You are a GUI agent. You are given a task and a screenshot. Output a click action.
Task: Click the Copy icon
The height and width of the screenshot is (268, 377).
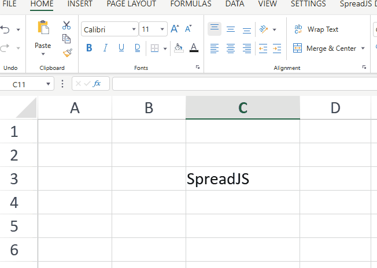[x=66, y=39]
